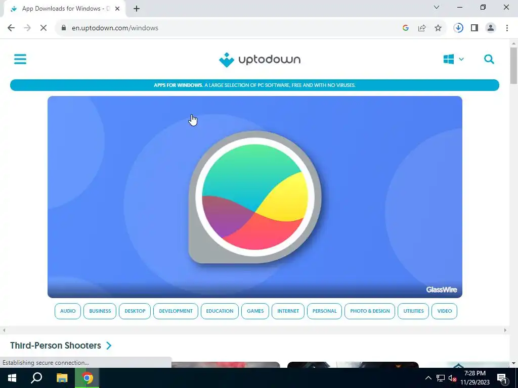Click the Chrome taskbar icon
Viewport: 518px width, 388px height.
87,378
